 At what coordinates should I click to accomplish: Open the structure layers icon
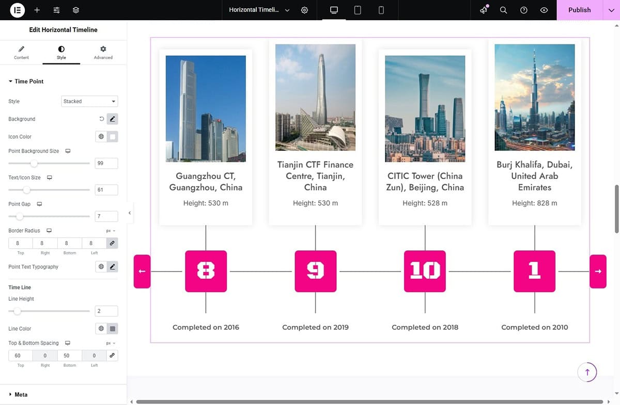(76, 10)
